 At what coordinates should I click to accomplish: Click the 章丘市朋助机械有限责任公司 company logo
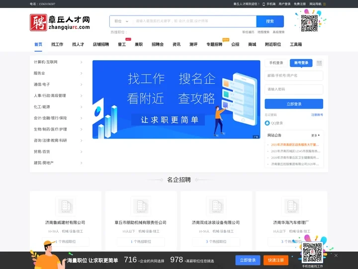pyautogui.click(x=141, y=206)
